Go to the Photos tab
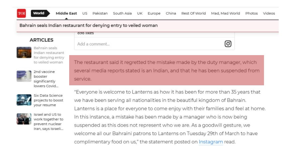Viewport: 285px width, 163px height. [x=251, y=14]
